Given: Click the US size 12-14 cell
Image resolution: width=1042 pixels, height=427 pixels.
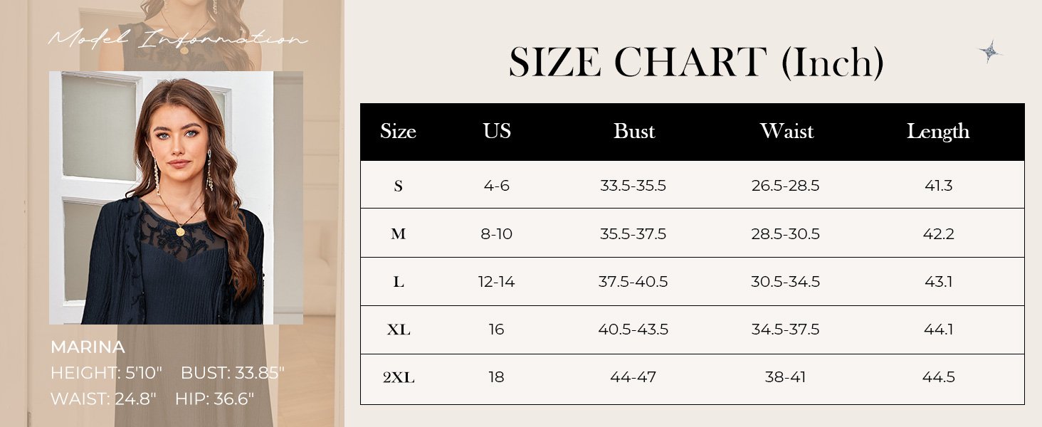Looking at the screenshot, I should [x=496, y=283].
